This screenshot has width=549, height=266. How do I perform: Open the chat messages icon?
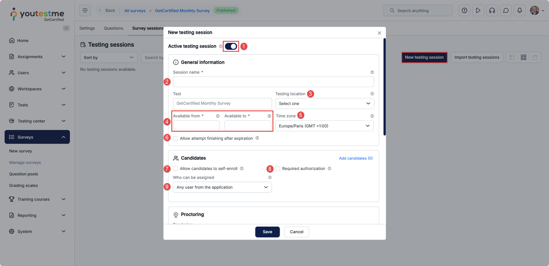click(506, 11)
